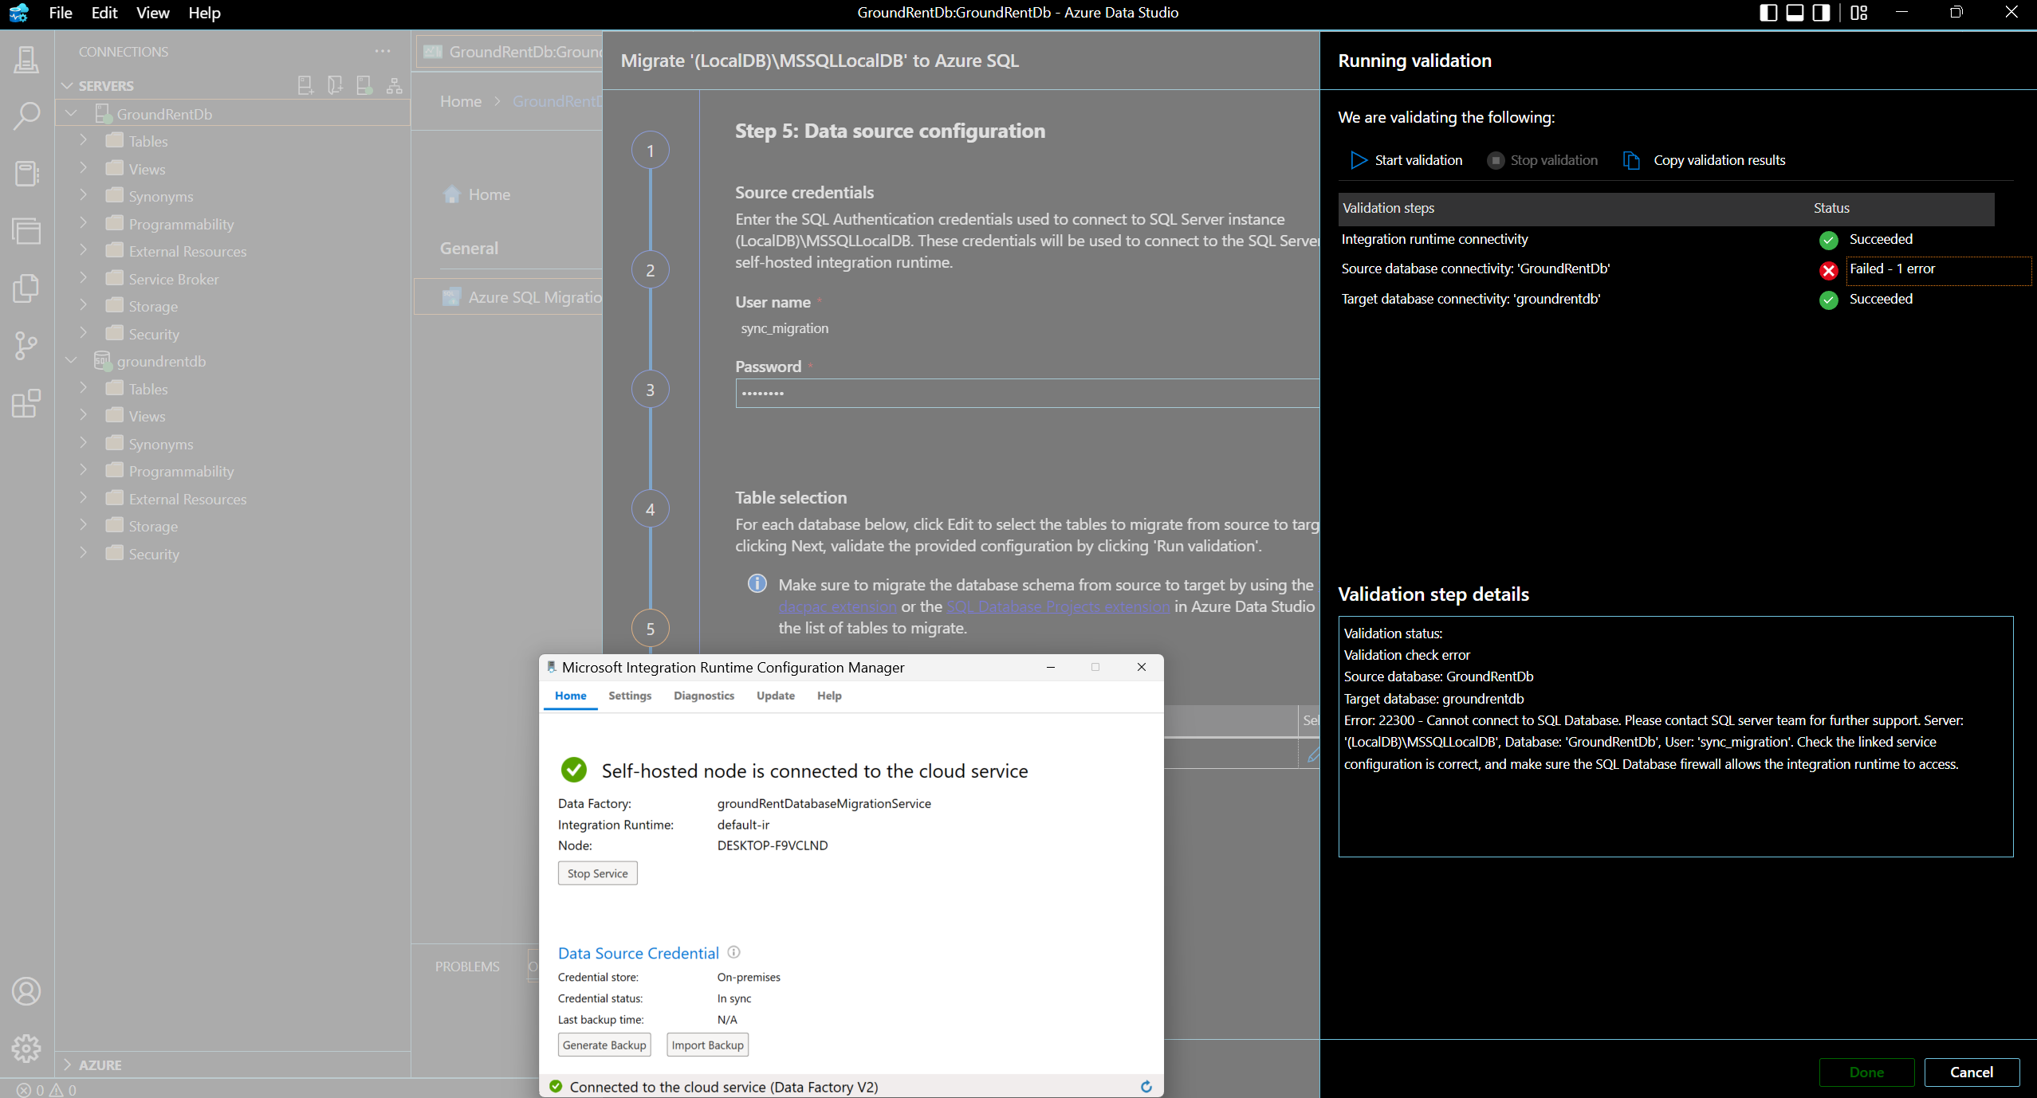This screenshot has width=2037, height=1098.
Task: Toggle the primary sidebar layout button
Action: point(1768,13)
